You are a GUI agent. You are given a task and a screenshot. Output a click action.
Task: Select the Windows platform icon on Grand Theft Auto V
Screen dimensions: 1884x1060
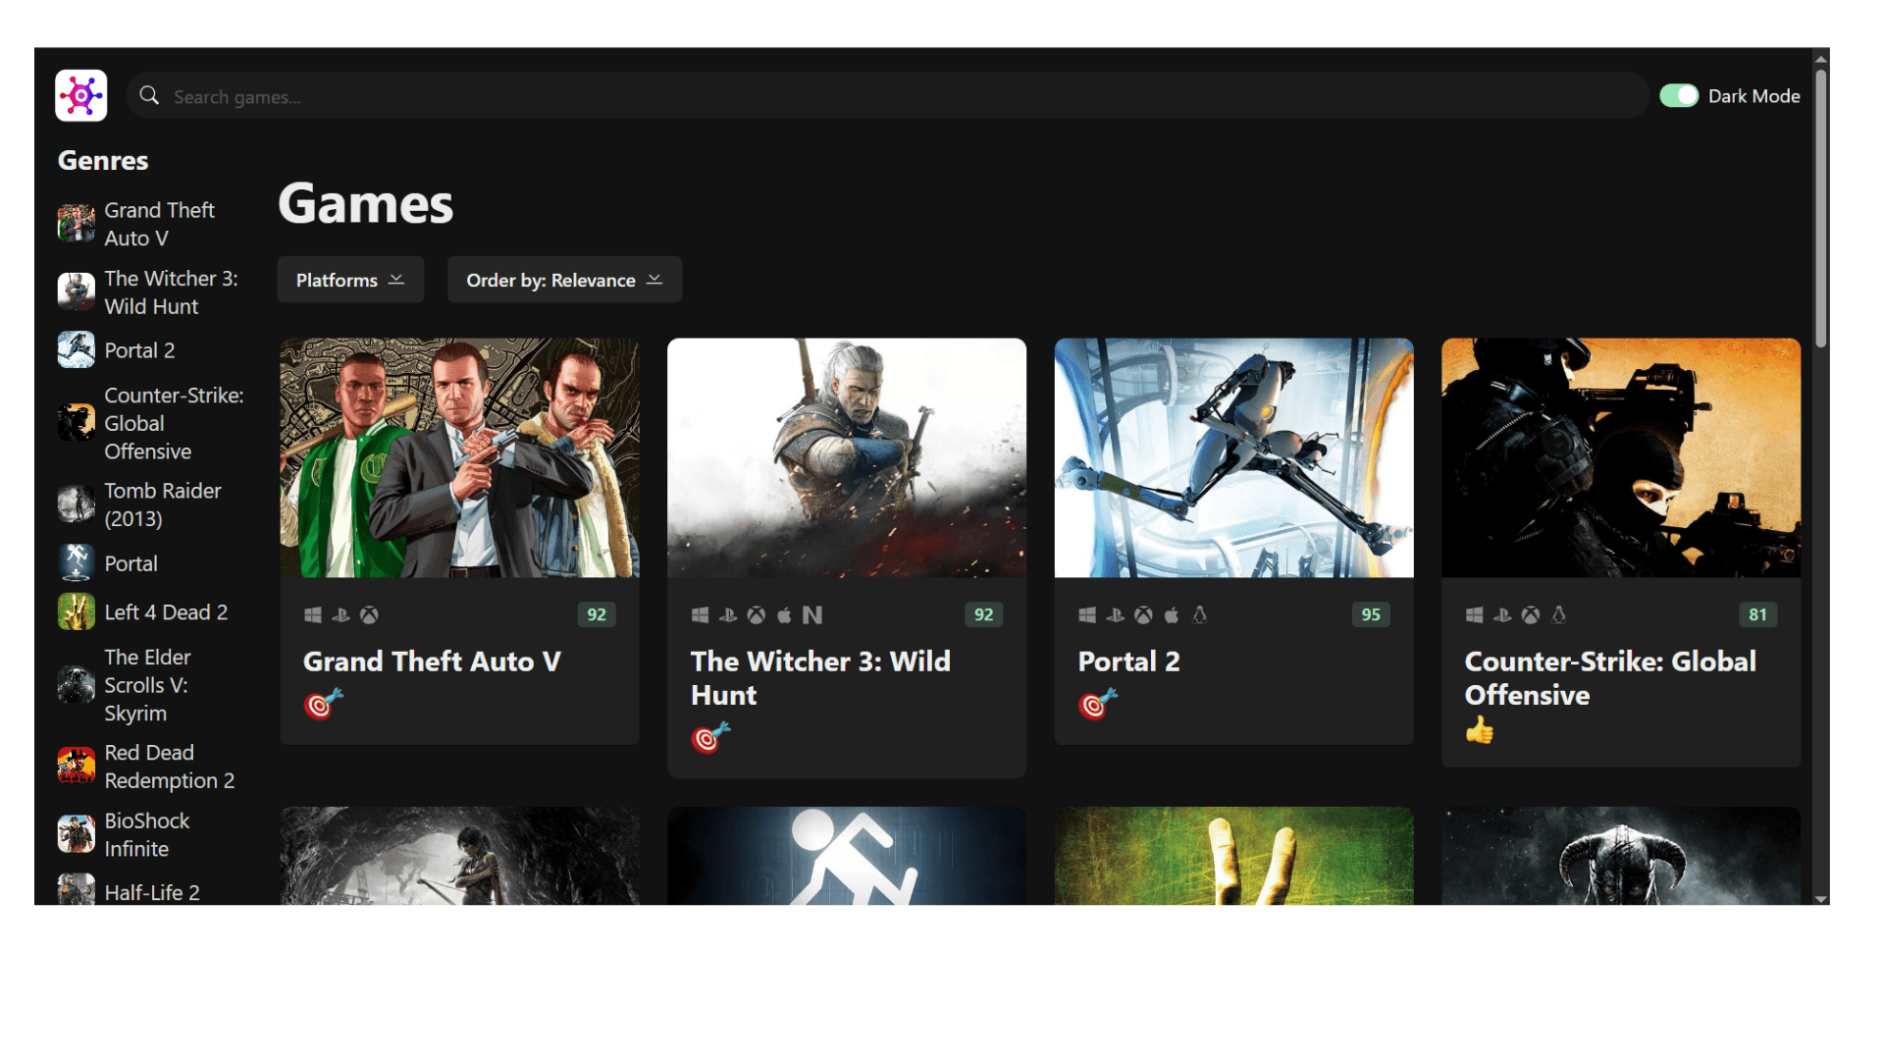click(x=313, y=614)
